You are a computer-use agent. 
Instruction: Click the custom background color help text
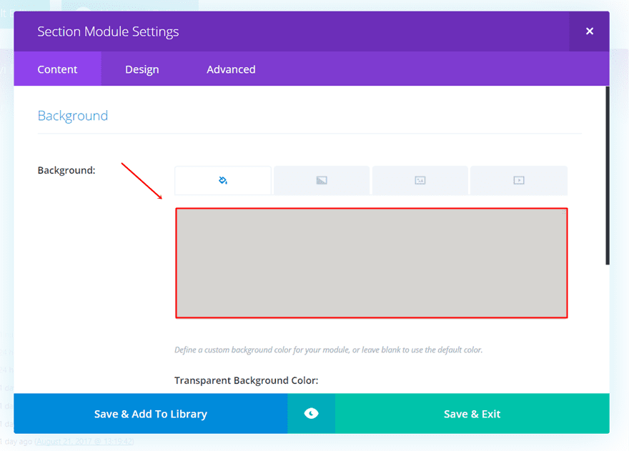pyautogui.click(x=329, y=350)
